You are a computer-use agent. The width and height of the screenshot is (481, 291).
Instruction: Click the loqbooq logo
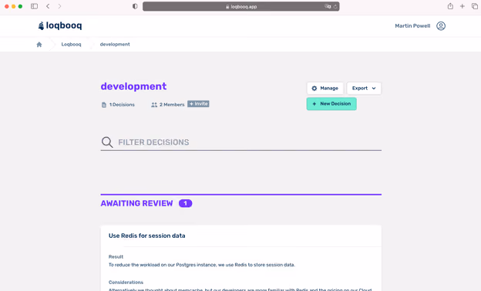coord(60,25)
